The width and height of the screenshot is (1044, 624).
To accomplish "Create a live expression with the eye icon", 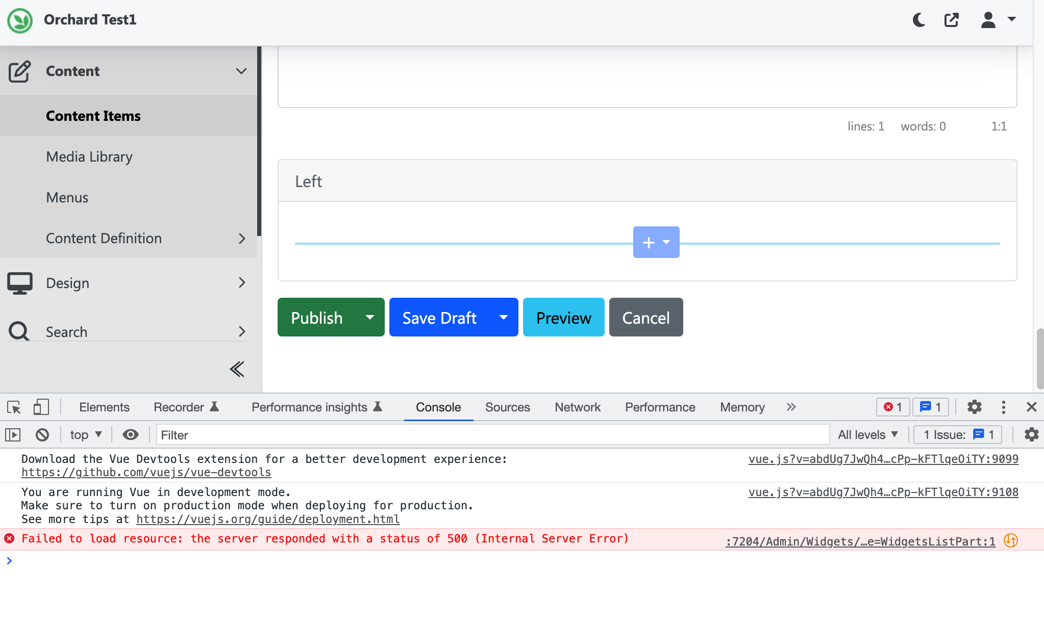I will (131, 434).
